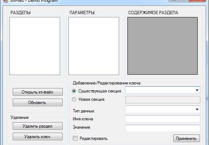Click the 'Имя ключа' input field

(163, 119)
